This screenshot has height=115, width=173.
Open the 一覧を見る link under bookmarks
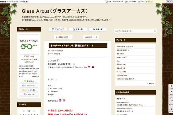click(151, 83)
